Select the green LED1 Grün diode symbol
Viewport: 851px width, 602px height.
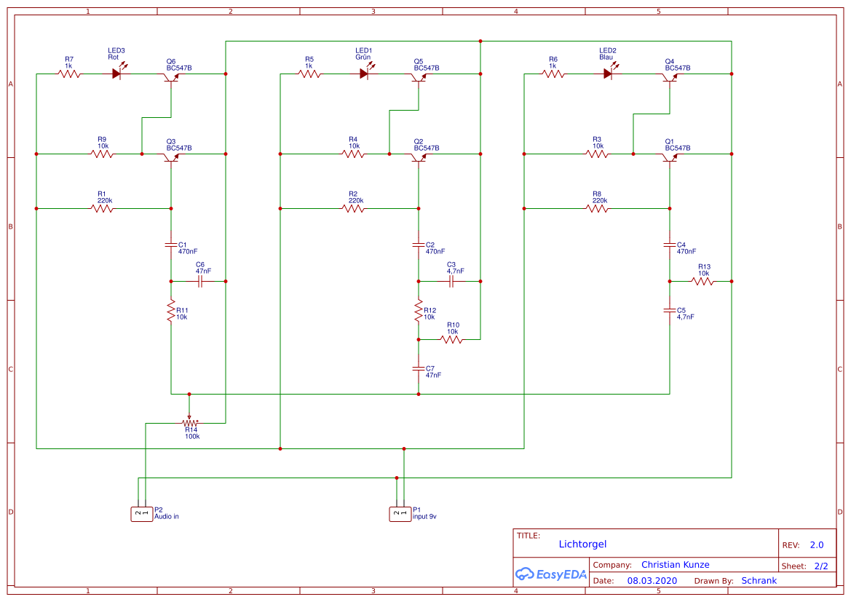[365, 74]
